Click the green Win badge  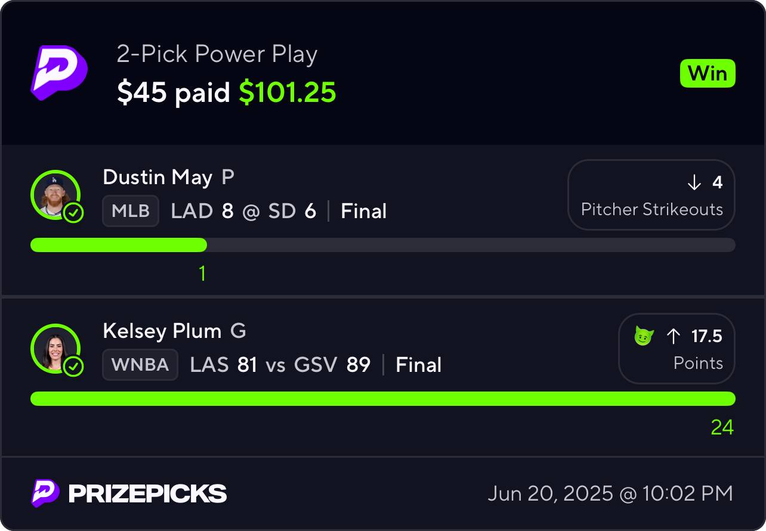point(708,74)
